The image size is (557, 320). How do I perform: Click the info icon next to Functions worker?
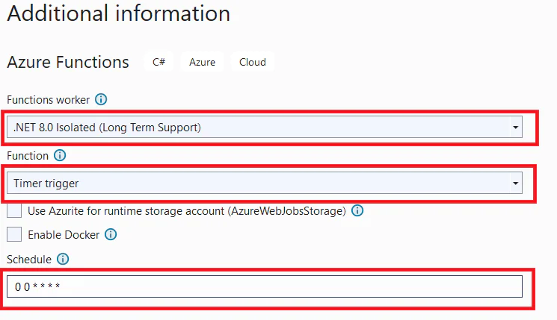coord(101,99)
